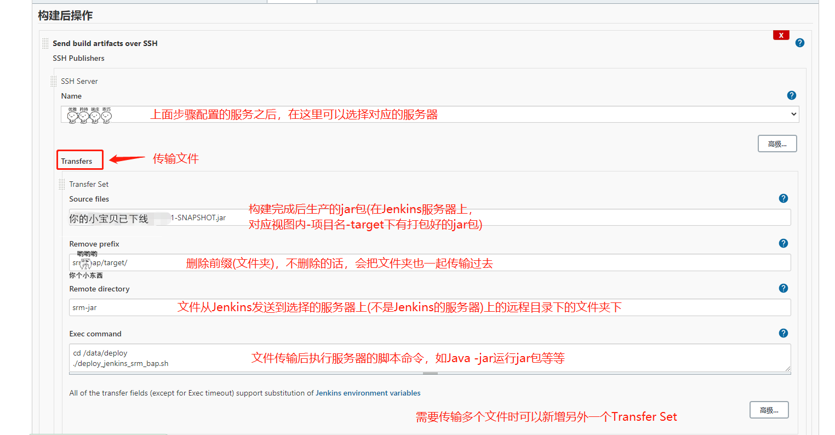Select the Exec command label
Viewport: 835px width, 435px height.
[95, 334]
